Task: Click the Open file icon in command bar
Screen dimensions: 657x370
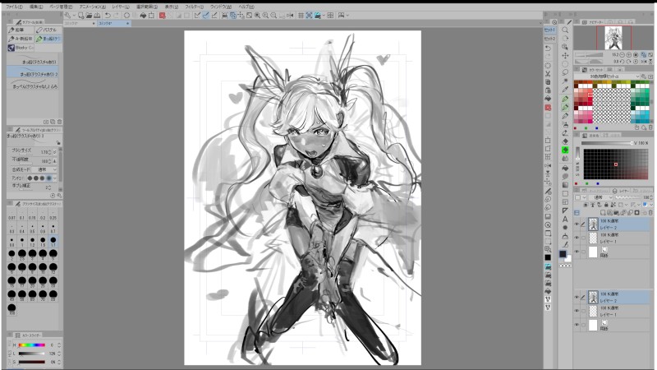Action: [89, 15]
